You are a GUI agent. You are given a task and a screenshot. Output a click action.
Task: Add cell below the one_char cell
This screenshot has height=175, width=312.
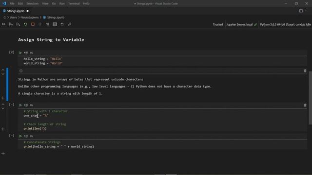(x=3, y=129)
